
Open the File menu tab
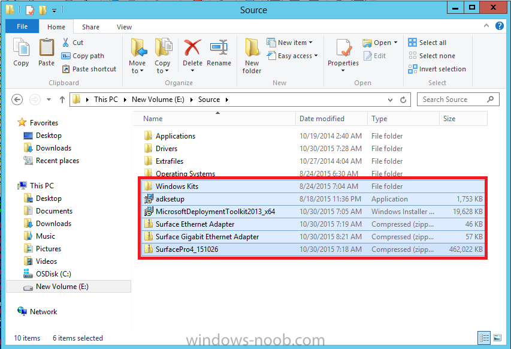22,26
